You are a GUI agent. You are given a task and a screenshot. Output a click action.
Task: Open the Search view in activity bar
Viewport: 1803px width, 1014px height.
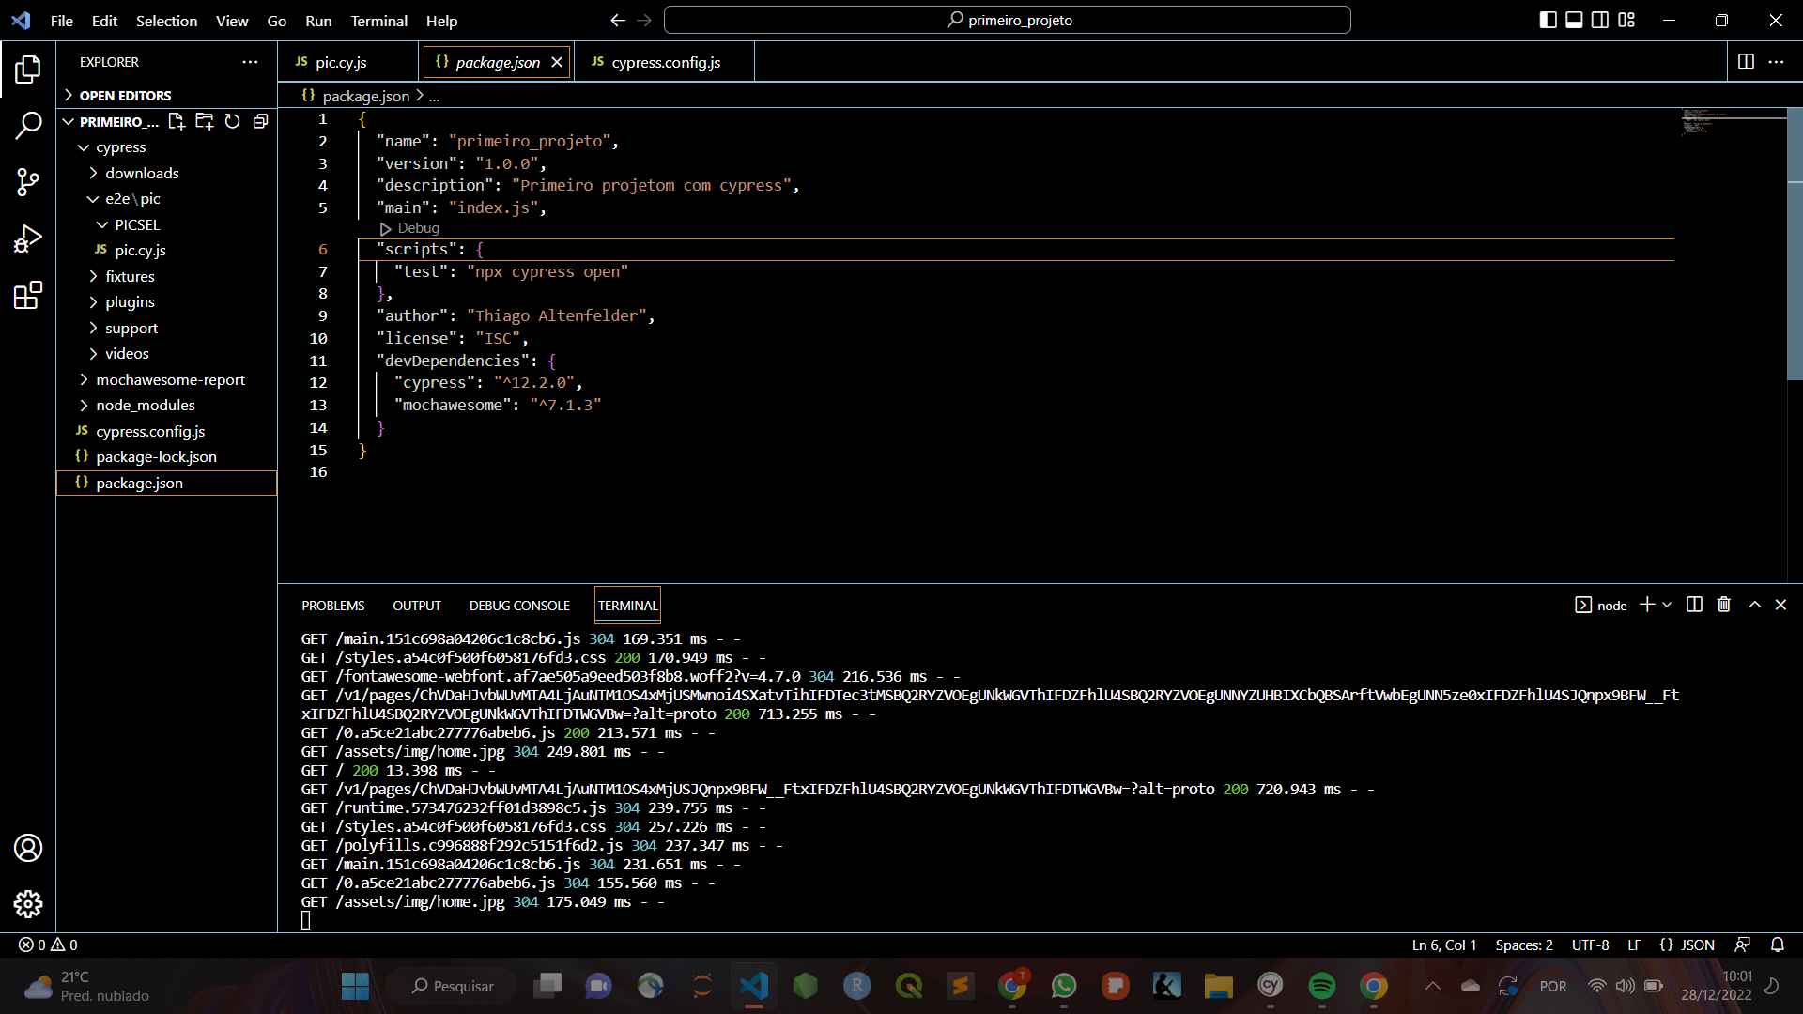[x=28, y=125]
